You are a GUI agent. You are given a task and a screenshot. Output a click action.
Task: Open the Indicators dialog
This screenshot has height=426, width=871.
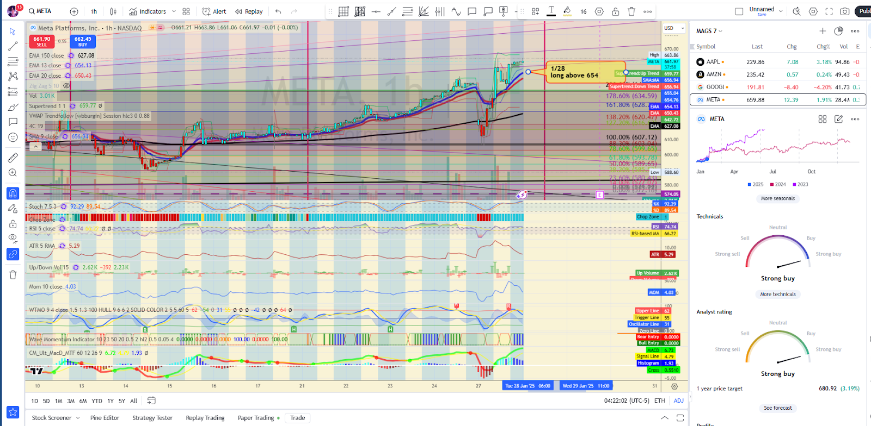click(x=148, y=11)
